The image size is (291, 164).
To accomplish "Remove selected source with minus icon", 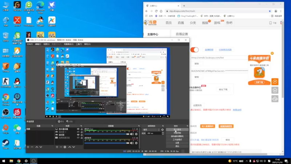I will coord(61,147).
